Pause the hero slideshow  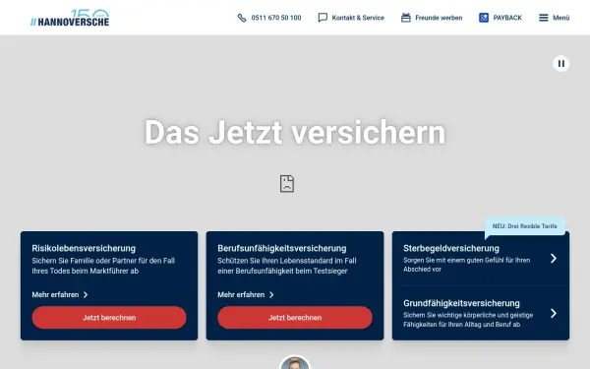coord(561,64)
